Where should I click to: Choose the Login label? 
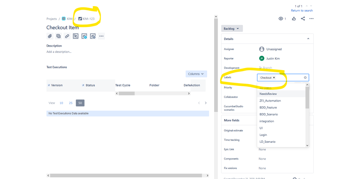[x=281, y=135]
